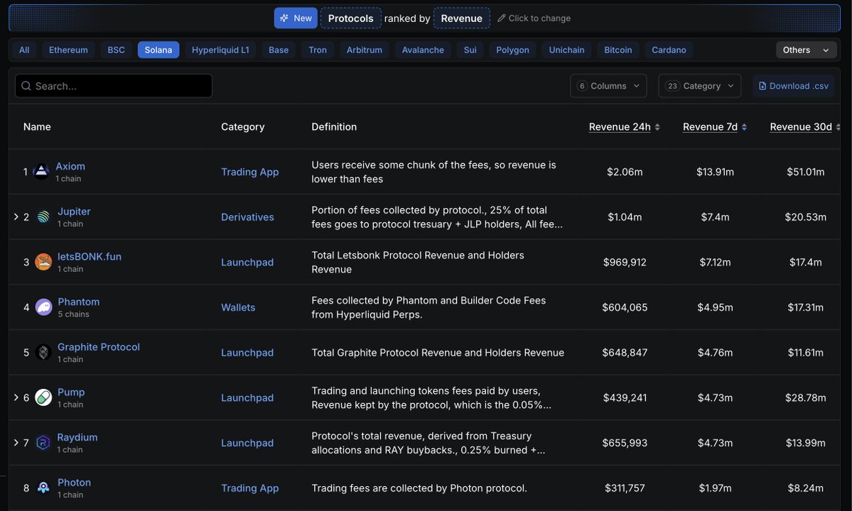Click the letsBONK.fun logo icon
Screen dimensions: 852x511
(x=43, y=262)
